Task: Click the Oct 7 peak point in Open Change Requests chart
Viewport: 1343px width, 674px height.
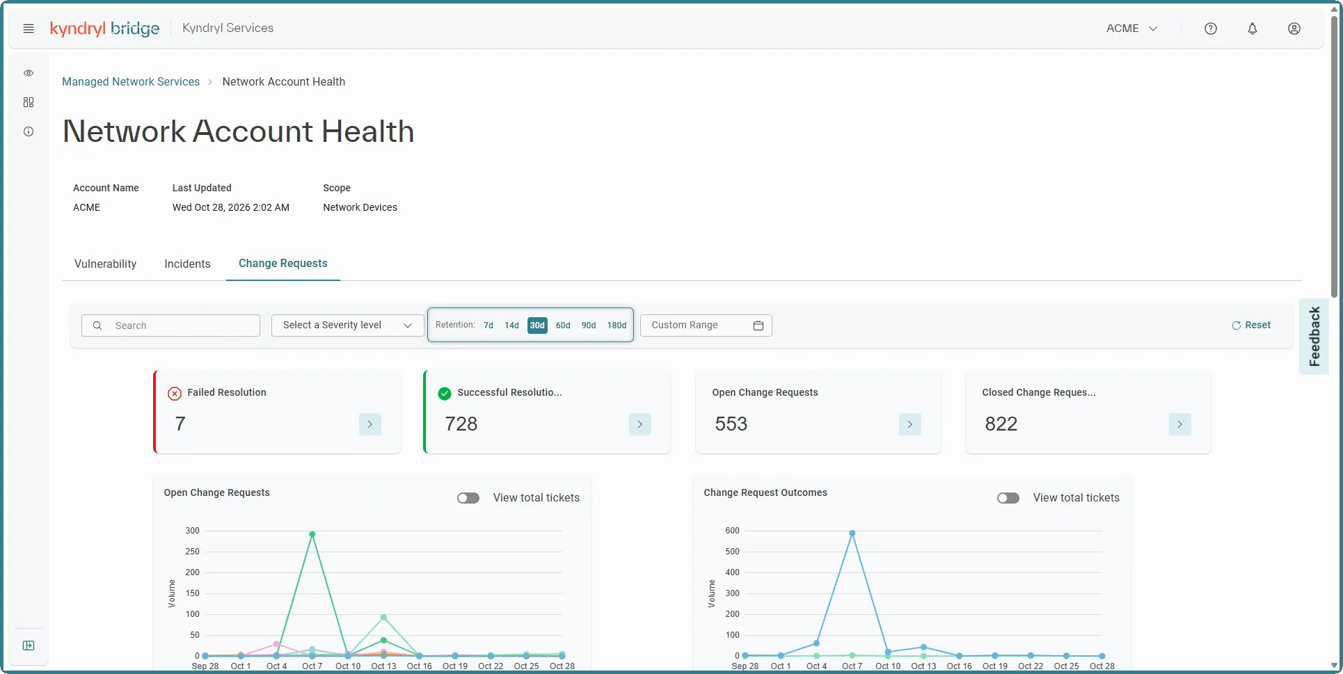Action: pos(312,534)
